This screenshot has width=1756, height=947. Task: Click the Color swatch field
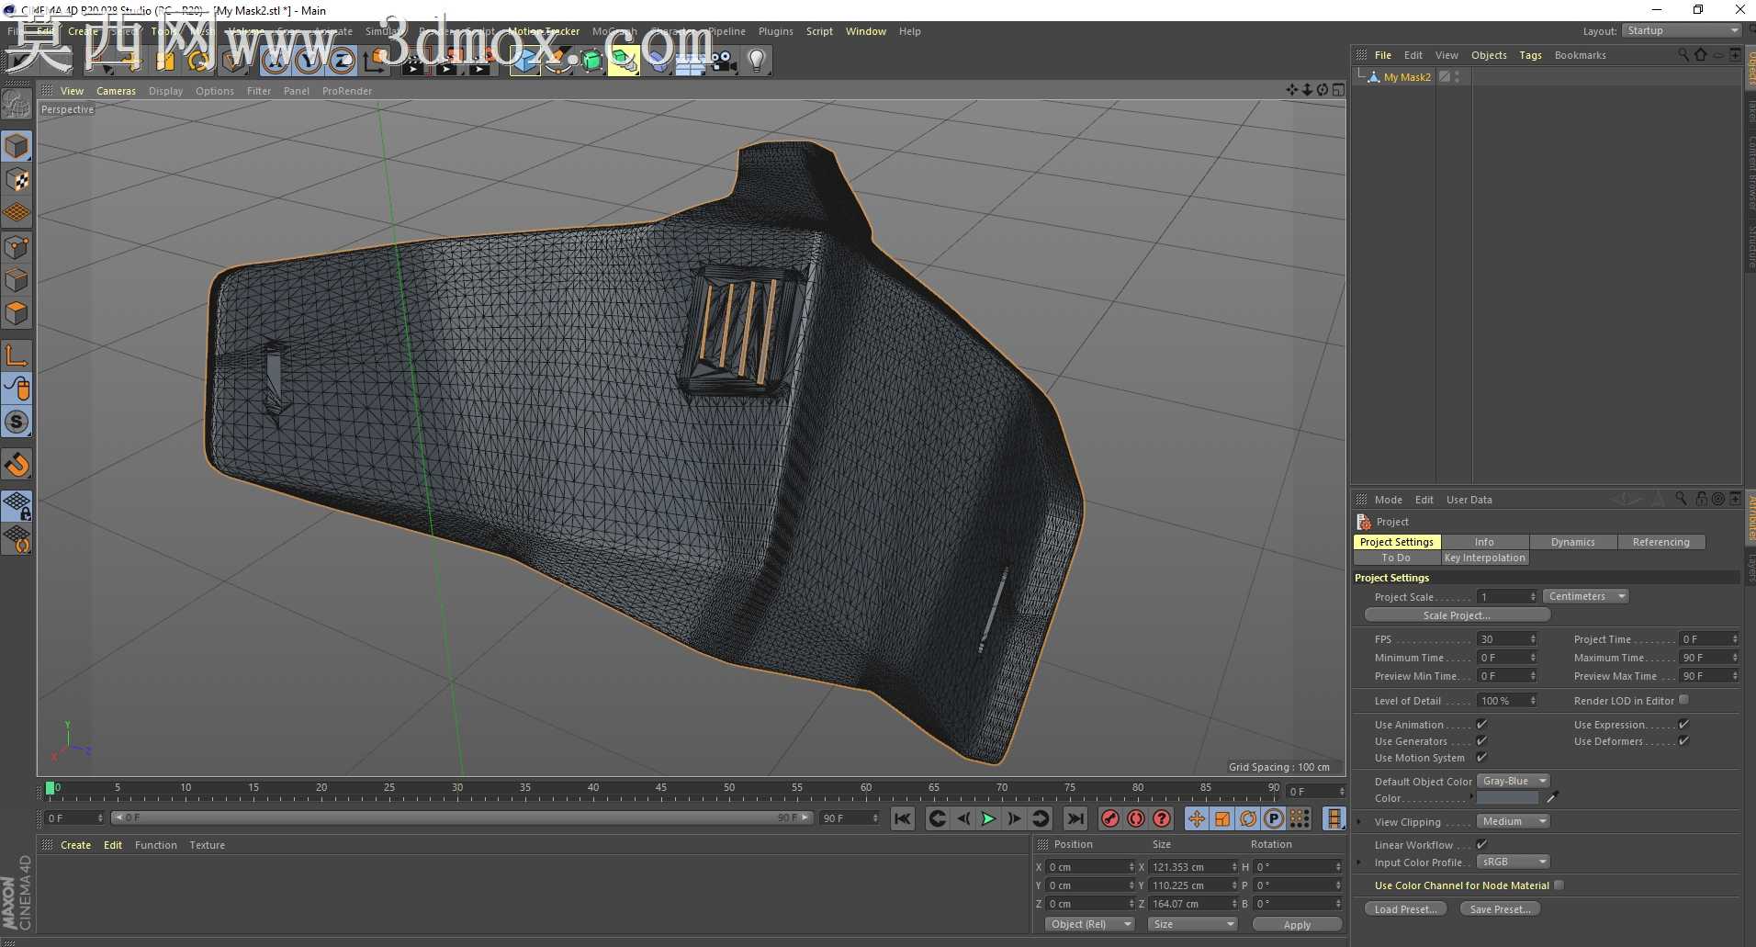(1507, 798)
